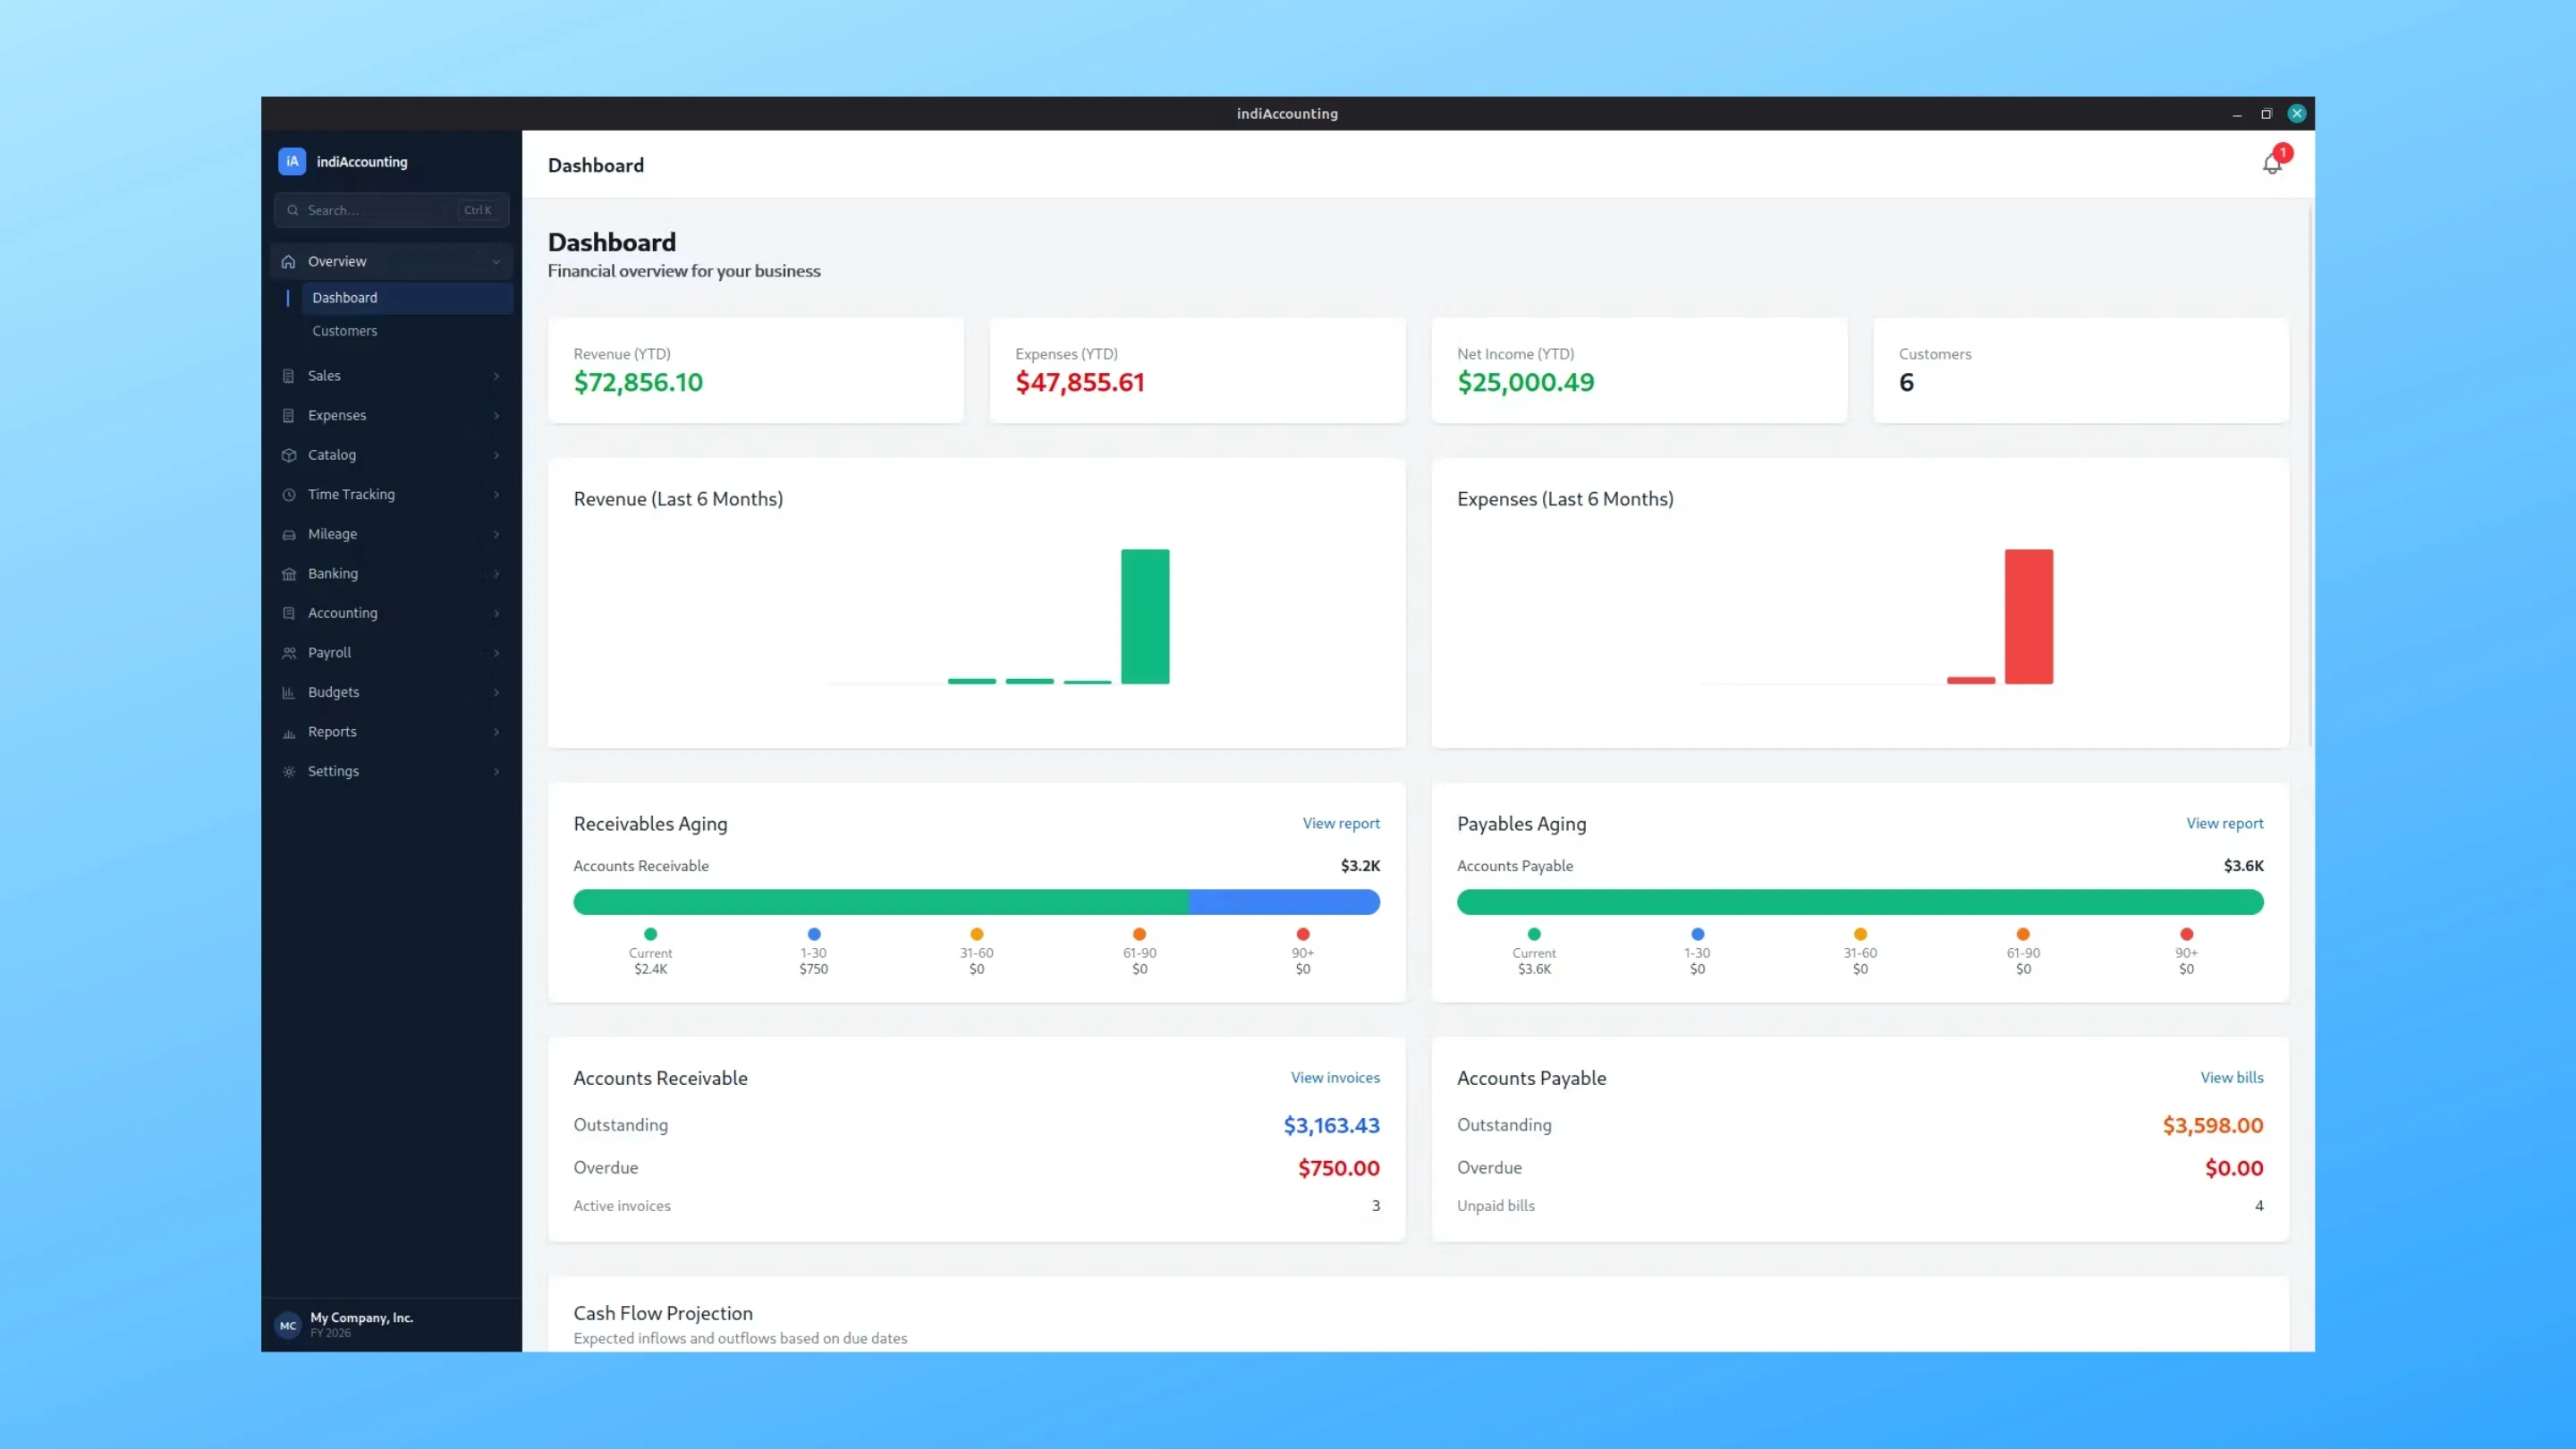The width and height of the screenshot is (2576, 1449).
Task: Select the Dashboard sidebar item
Action: 407,298
